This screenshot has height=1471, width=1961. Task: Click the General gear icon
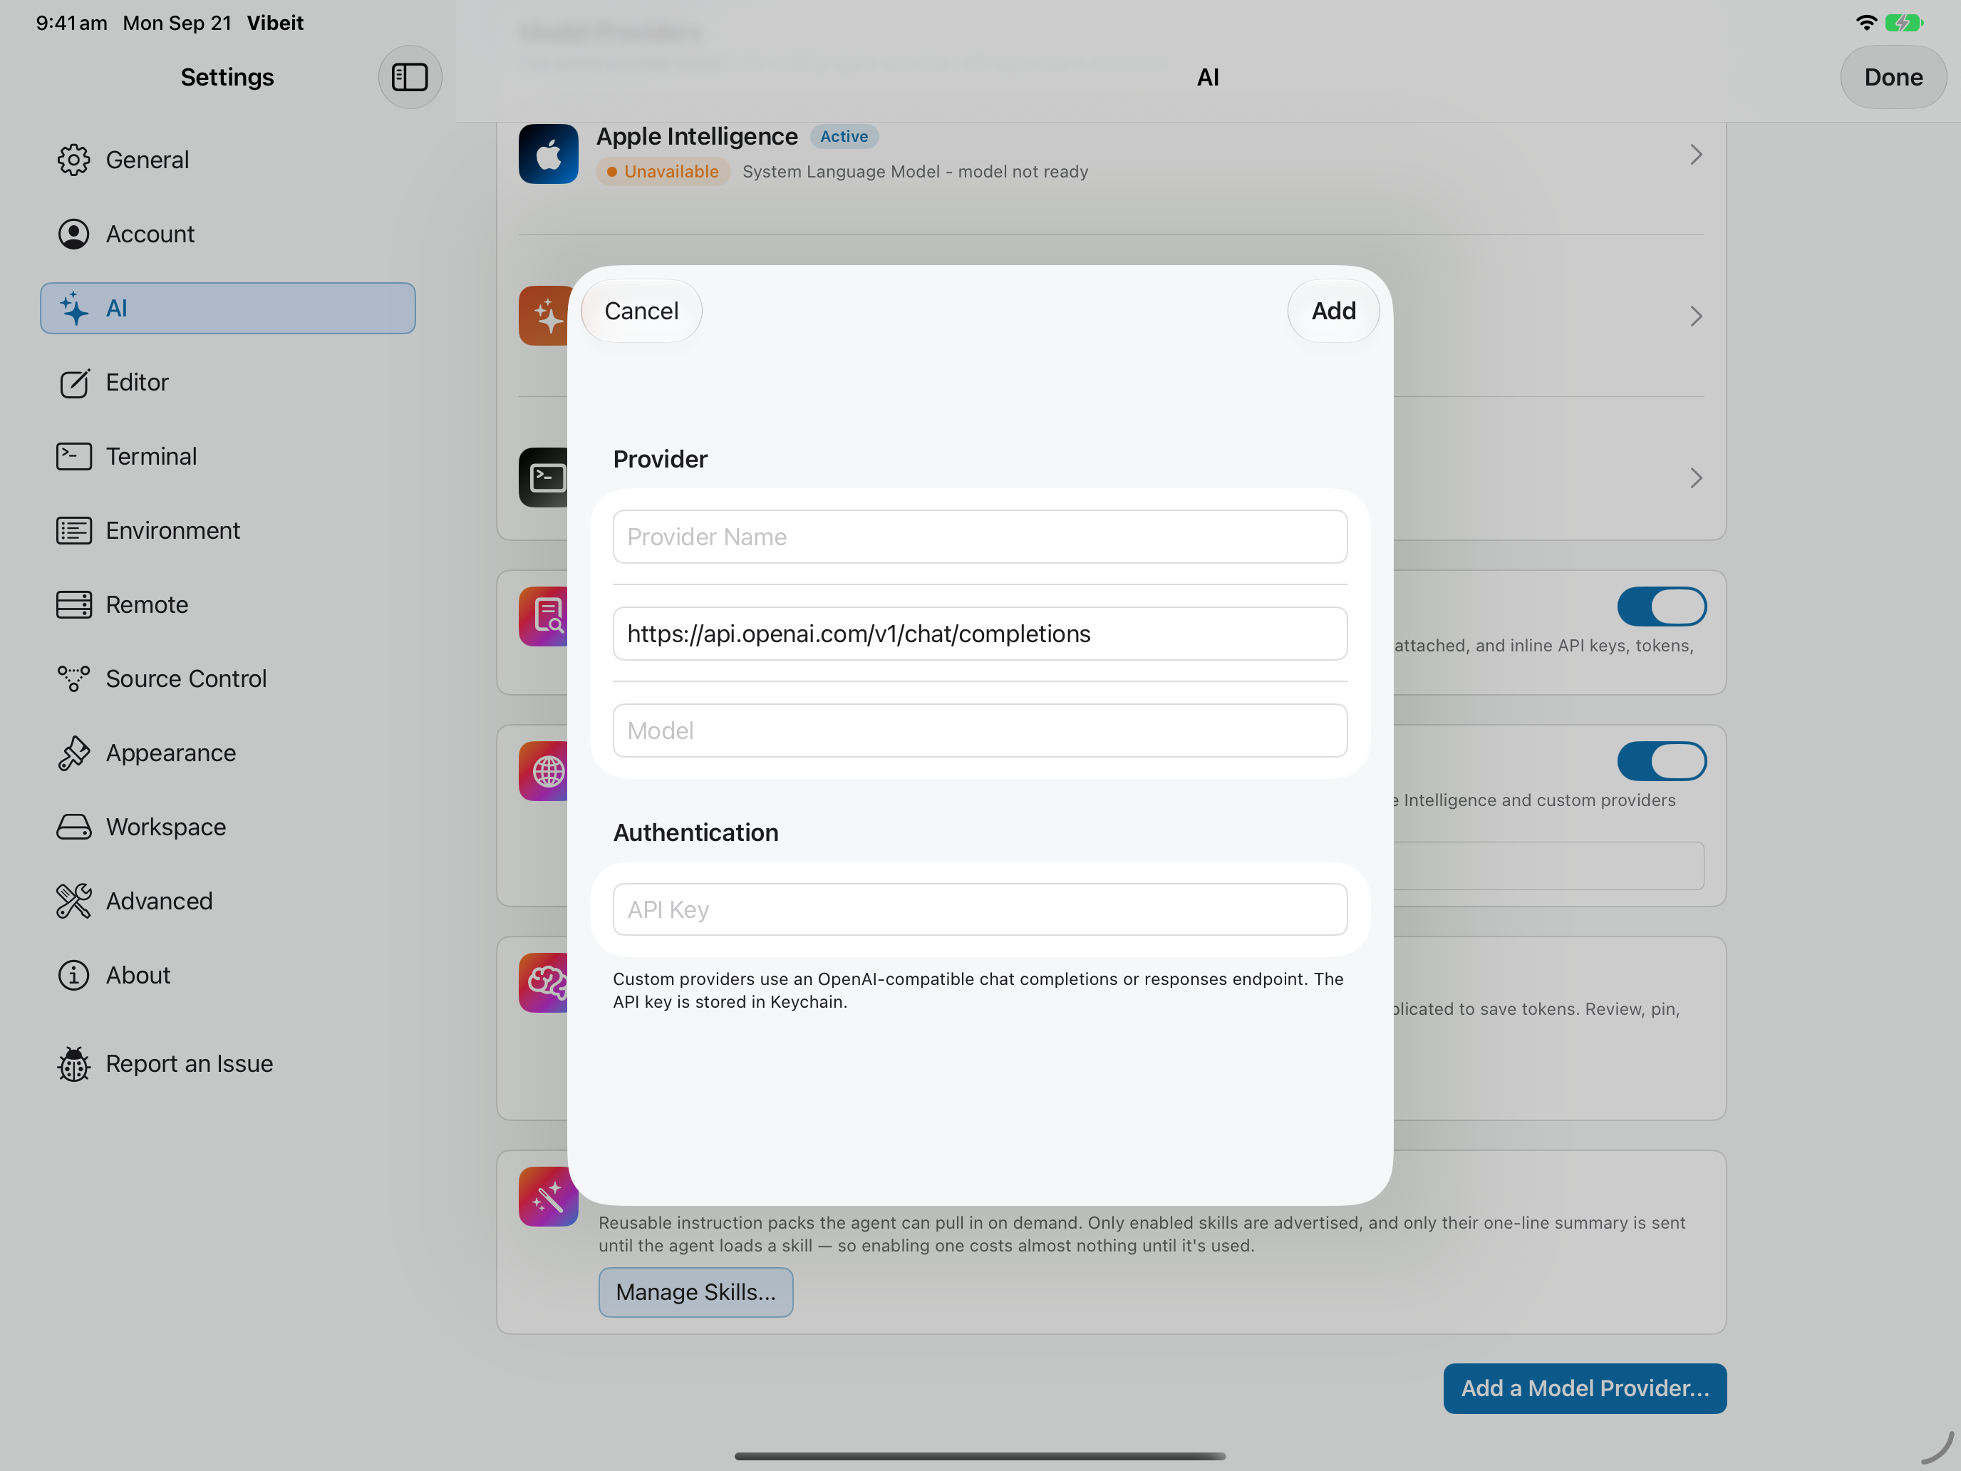(x=73, y=160)
